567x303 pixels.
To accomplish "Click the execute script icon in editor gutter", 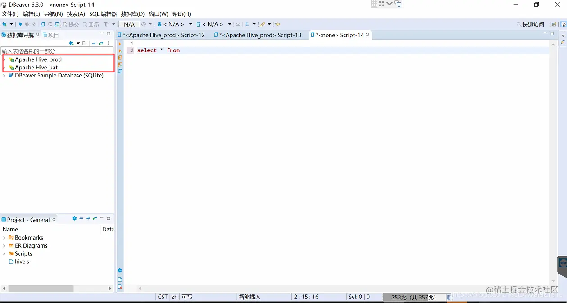I will point(120,58).
